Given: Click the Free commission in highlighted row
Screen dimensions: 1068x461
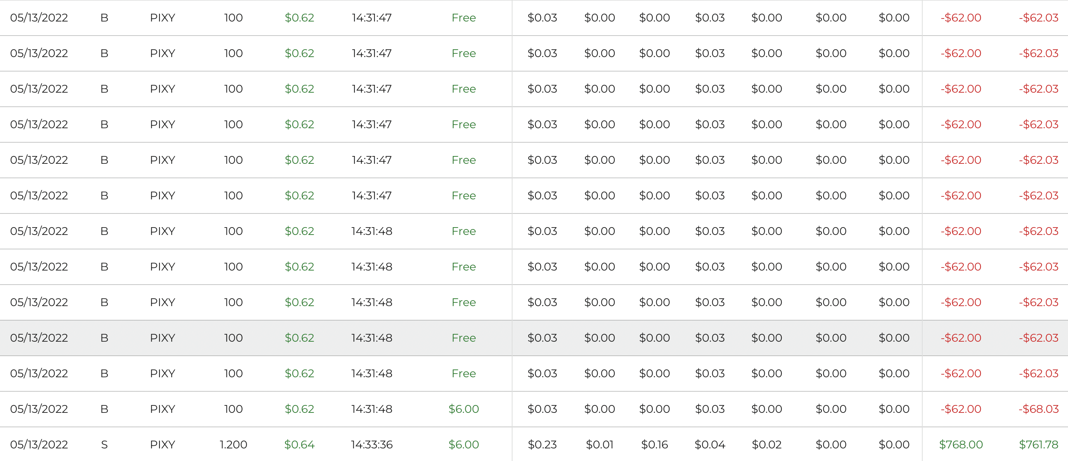Looking at the screenshot, I should pos(464,338).
